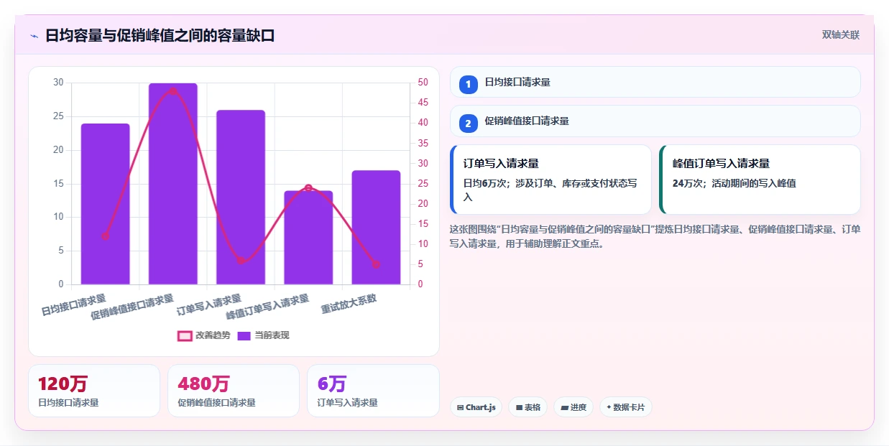The image size is (889, 446).
Task: Click the 表格 tag
Action: (x=528, y=407)
